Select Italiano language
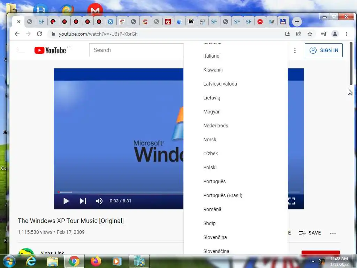Viewport: 357px width, 268px height. (x=211, y=56)
